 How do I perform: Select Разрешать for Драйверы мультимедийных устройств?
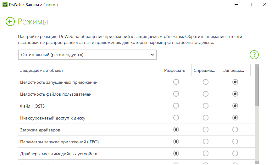[176, 154]
